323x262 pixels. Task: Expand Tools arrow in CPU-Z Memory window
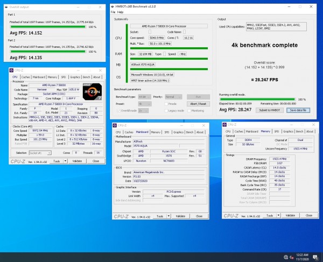[278, 216]
